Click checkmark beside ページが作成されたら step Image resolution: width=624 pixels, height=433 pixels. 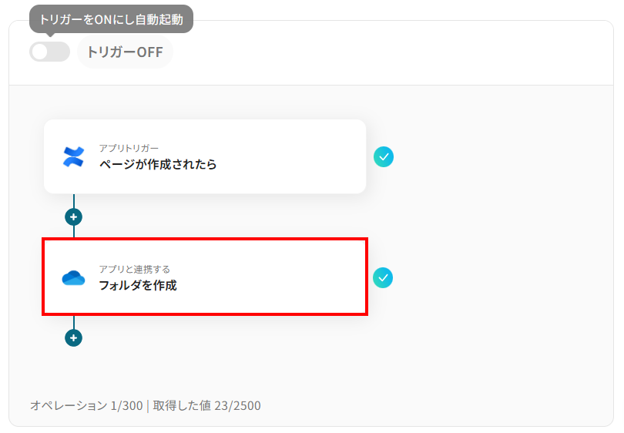click(x=384, y=157)
